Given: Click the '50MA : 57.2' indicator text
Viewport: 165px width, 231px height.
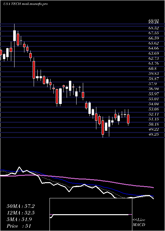Looking at the screenshot, I should (x=21, y=206).
